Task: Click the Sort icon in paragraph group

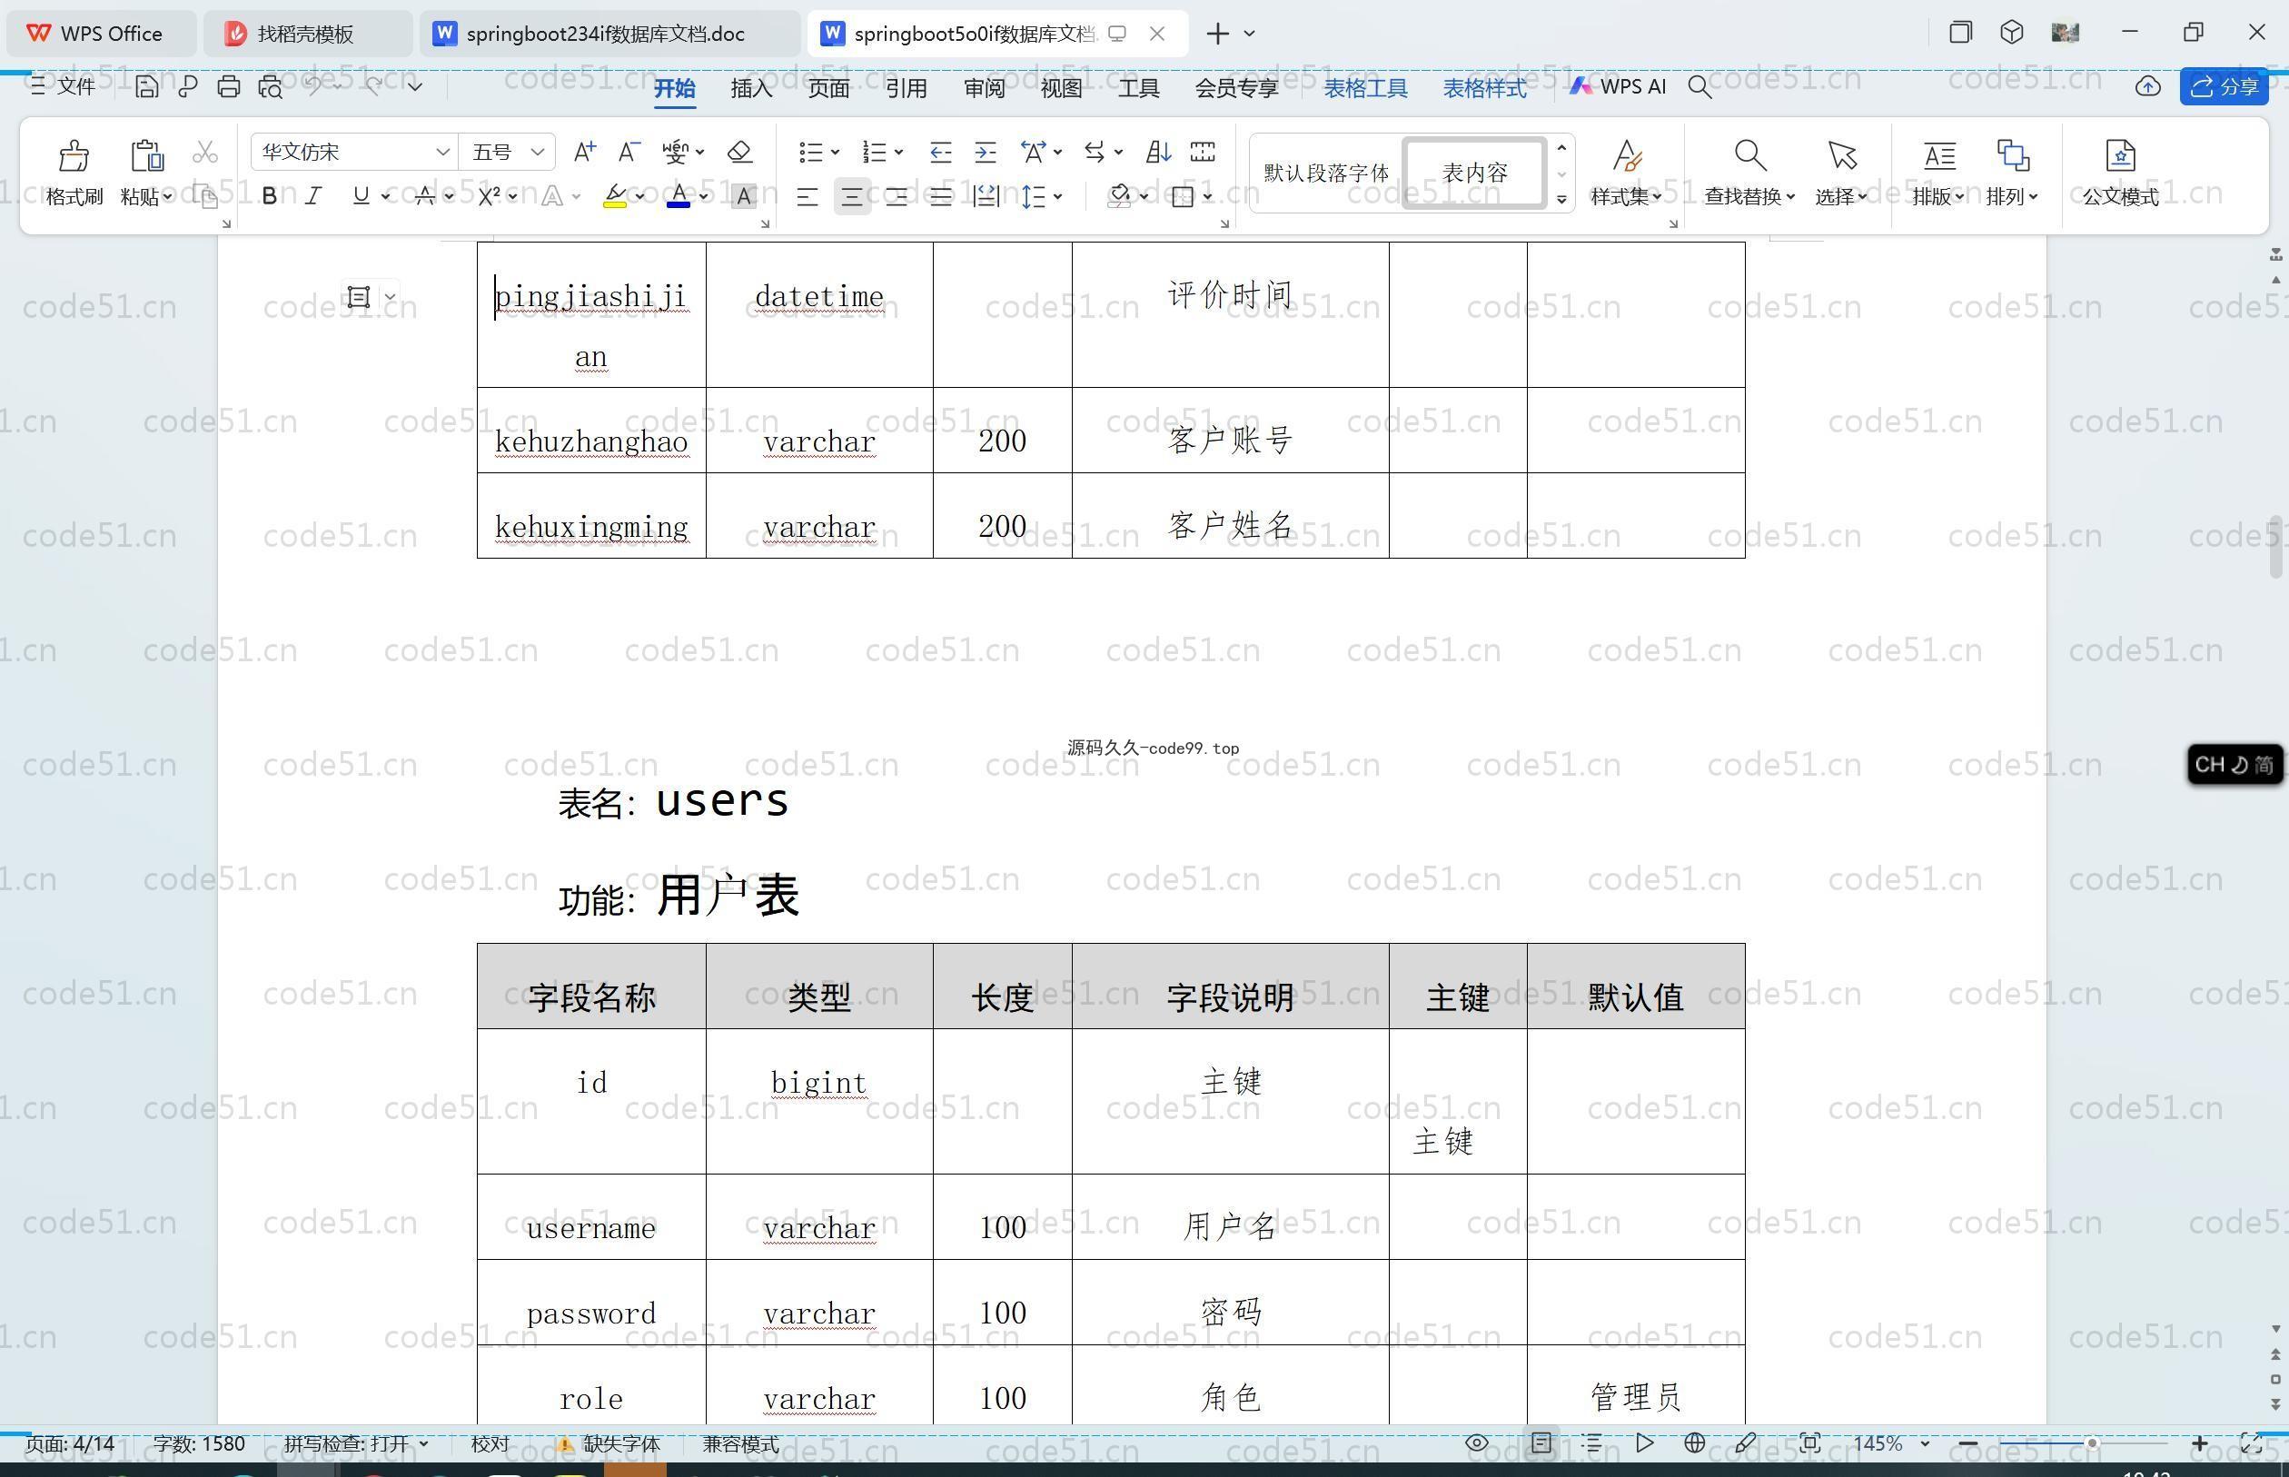Action: (1157, 152)
